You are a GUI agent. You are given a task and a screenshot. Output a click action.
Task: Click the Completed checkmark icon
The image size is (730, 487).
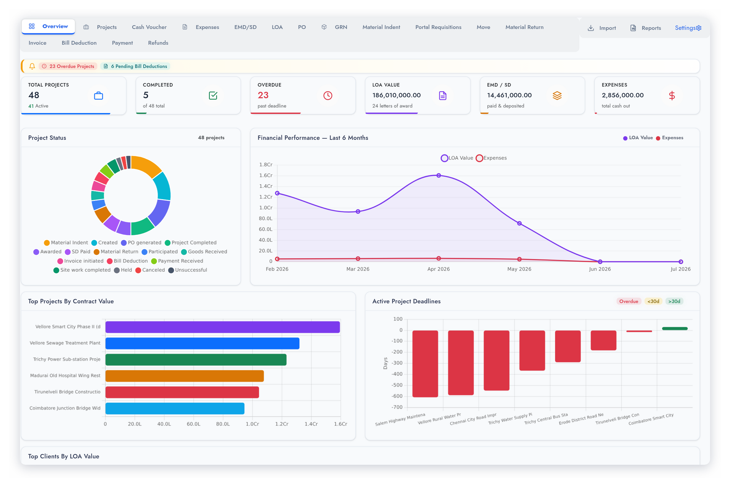[x=213, y=96]
